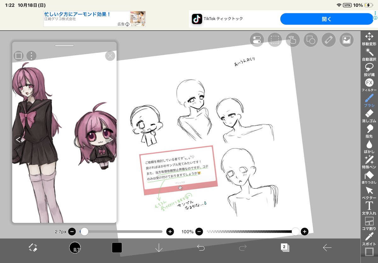Select the Lasso (投げ縄) tool
The height and width of the screenshot is (263, 378).
pyautogui.click(x=369, y=70)
